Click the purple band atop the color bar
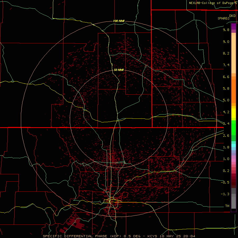Viewport: 238px width, 238px height. click(234, 26)
